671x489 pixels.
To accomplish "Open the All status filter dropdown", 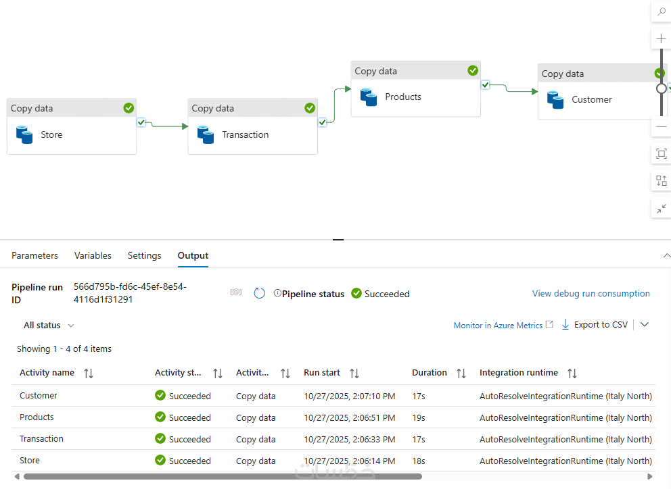I will click(x=49, y=326).
